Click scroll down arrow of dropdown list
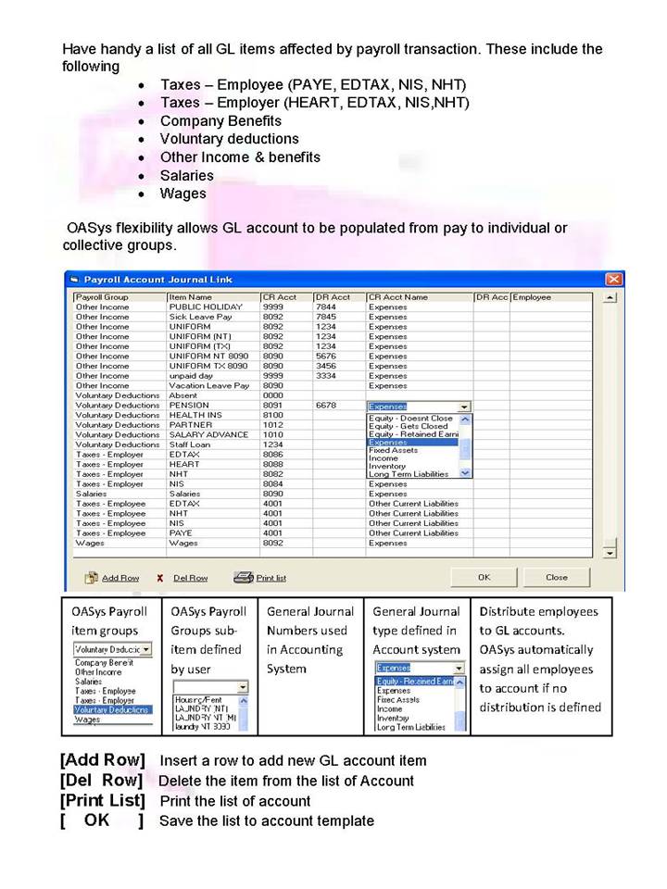Viewport: 667px width, 889px height. tap(465, 473)
